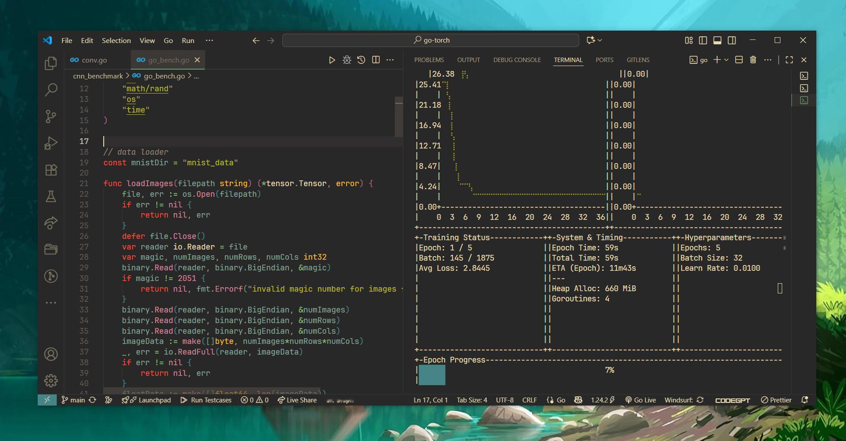Open Manage settings gear
This screenshot has height=441, width=846.
[51, 380]
